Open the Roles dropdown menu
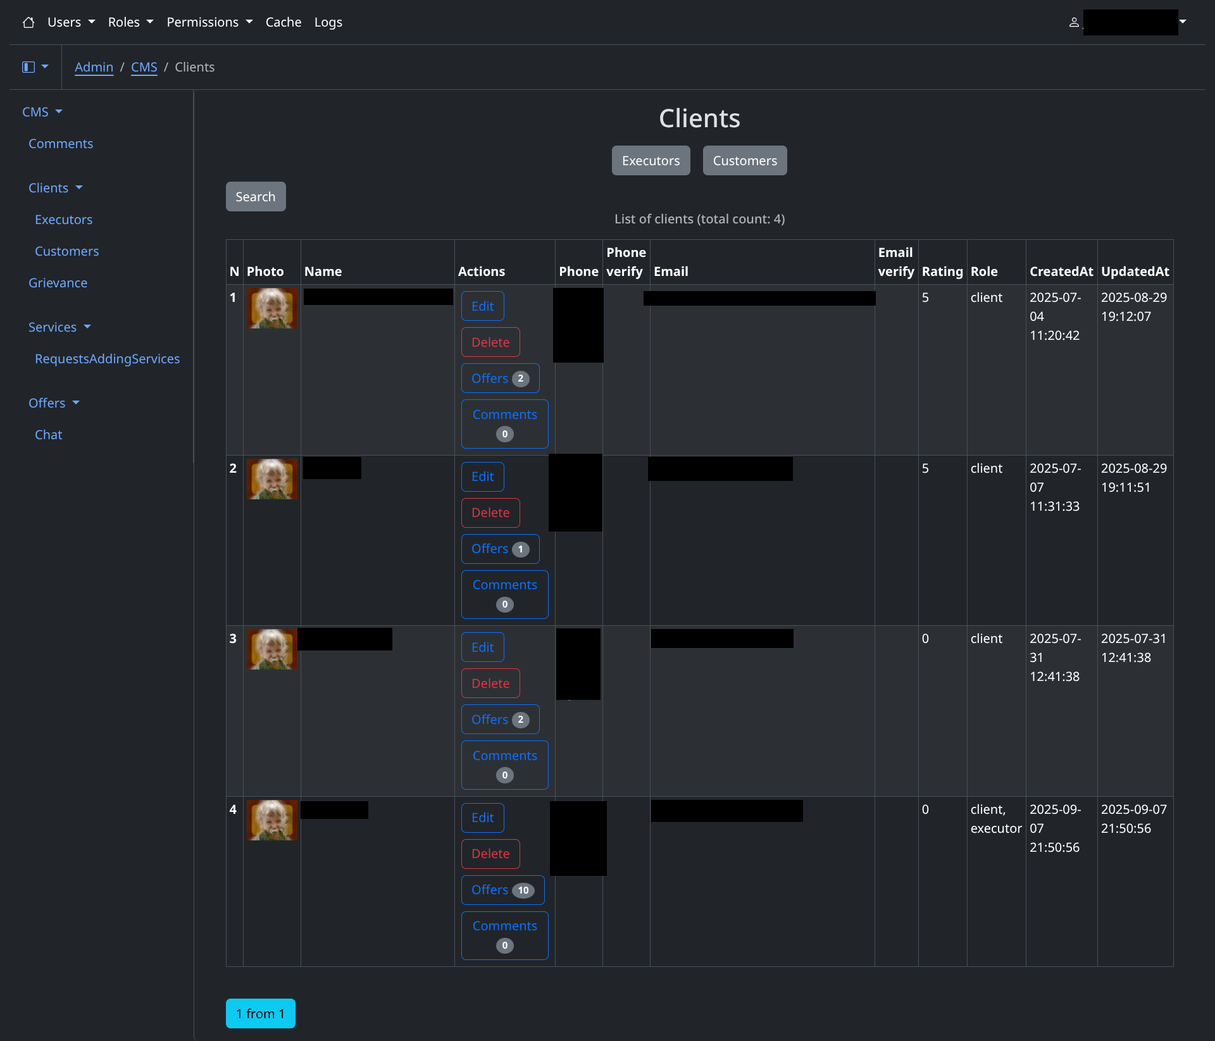 [x=130, y=22]
